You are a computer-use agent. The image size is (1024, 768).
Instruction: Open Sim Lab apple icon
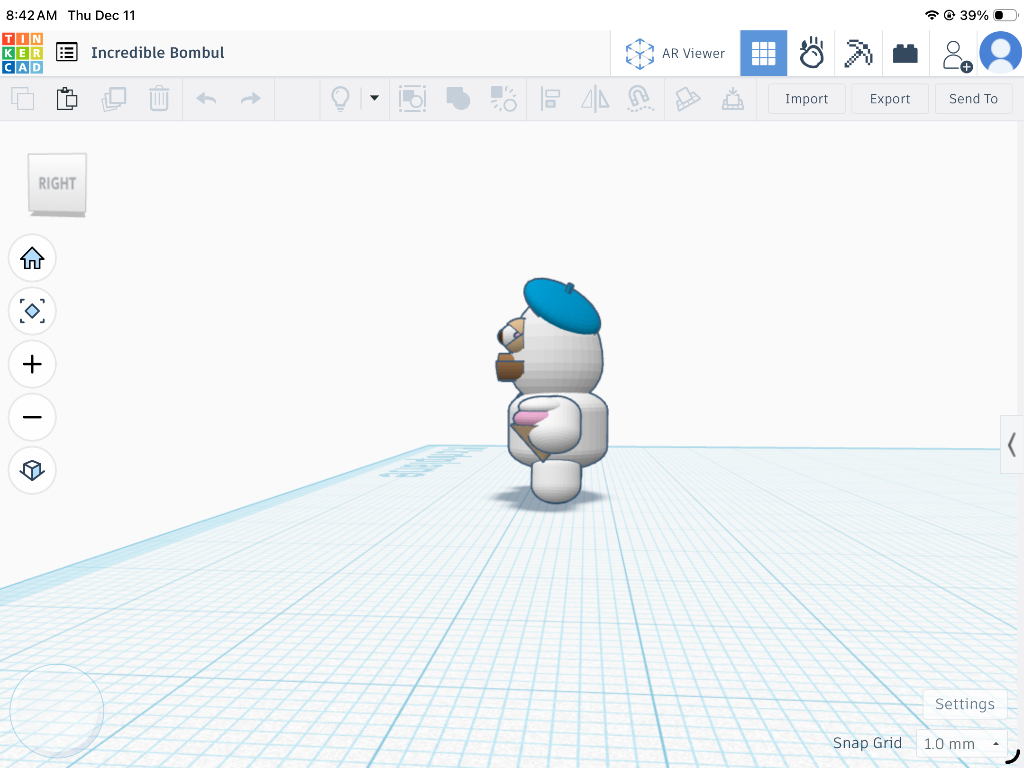coord(811,53)
